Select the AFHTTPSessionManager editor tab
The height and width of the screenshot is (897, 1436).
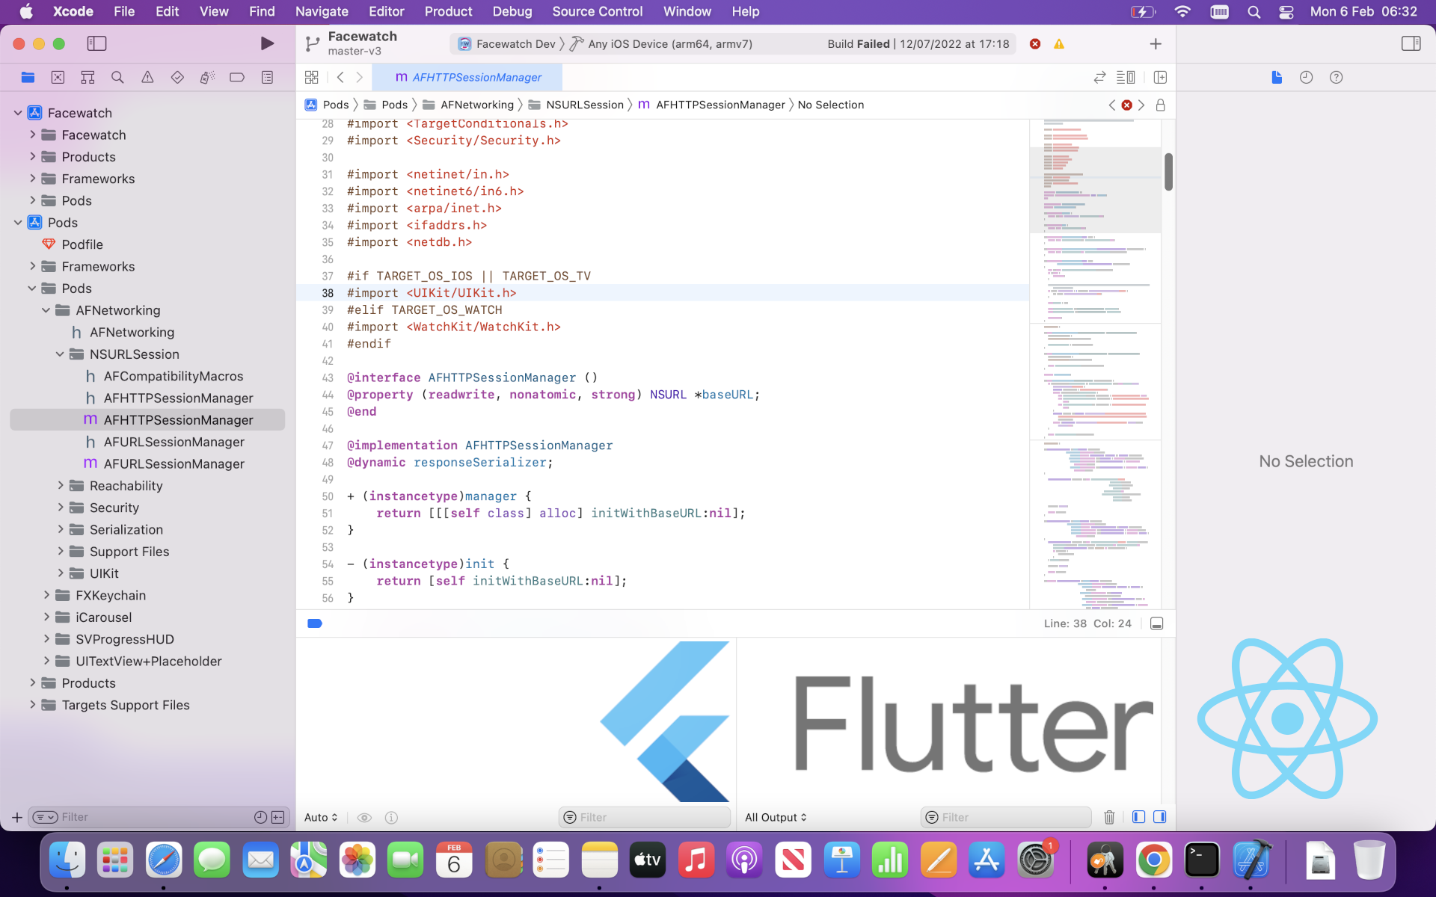[468, 77]
